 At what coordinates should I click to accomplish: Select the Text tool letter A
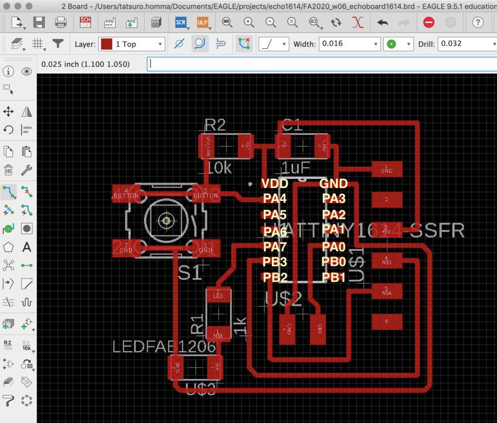click(x=27, y=247)
